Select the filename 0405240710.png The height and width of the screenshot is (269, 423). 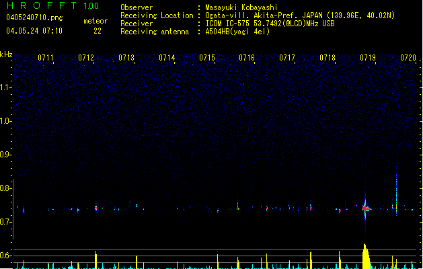click(34, 17)
